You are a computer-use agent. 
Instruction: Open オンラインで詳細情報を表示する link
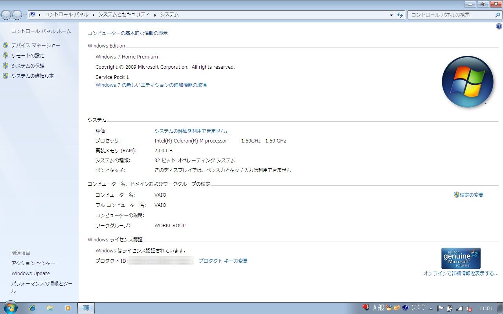[x=461, y=273]
